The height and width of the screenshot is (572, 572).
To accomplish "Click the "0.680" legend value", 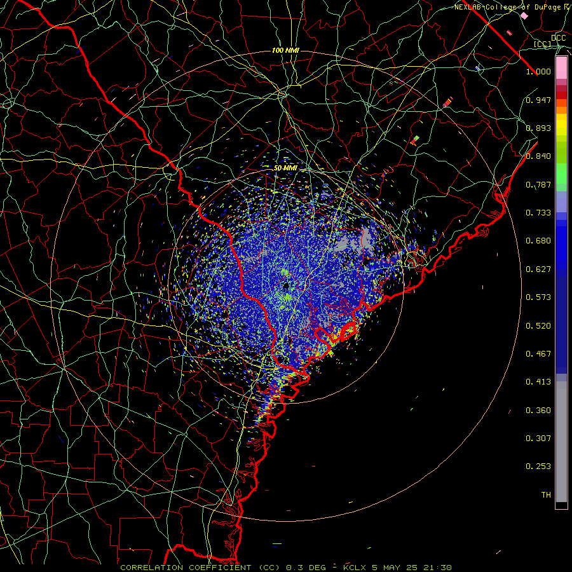I will 538,241.
